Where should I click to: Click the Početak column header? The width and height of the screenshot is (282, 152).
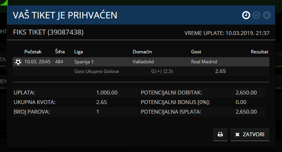coord(33,52)
